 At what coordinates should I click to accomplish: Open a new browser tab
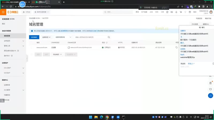click(64, 2)
